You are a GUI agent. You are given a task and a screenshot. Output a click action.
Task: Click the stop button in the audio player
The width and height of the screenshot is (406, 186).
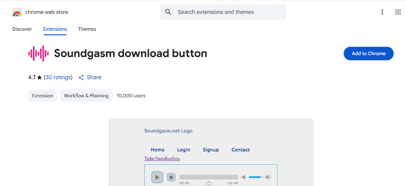(x=171, y=177)
